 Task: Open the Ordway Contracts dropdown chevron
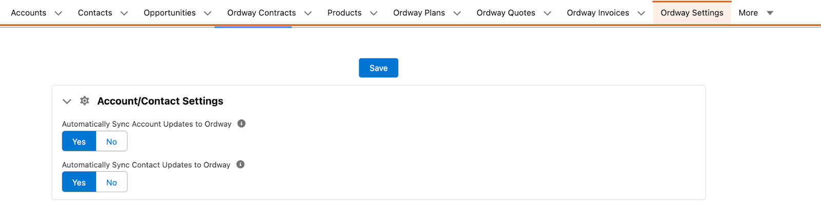308,13
